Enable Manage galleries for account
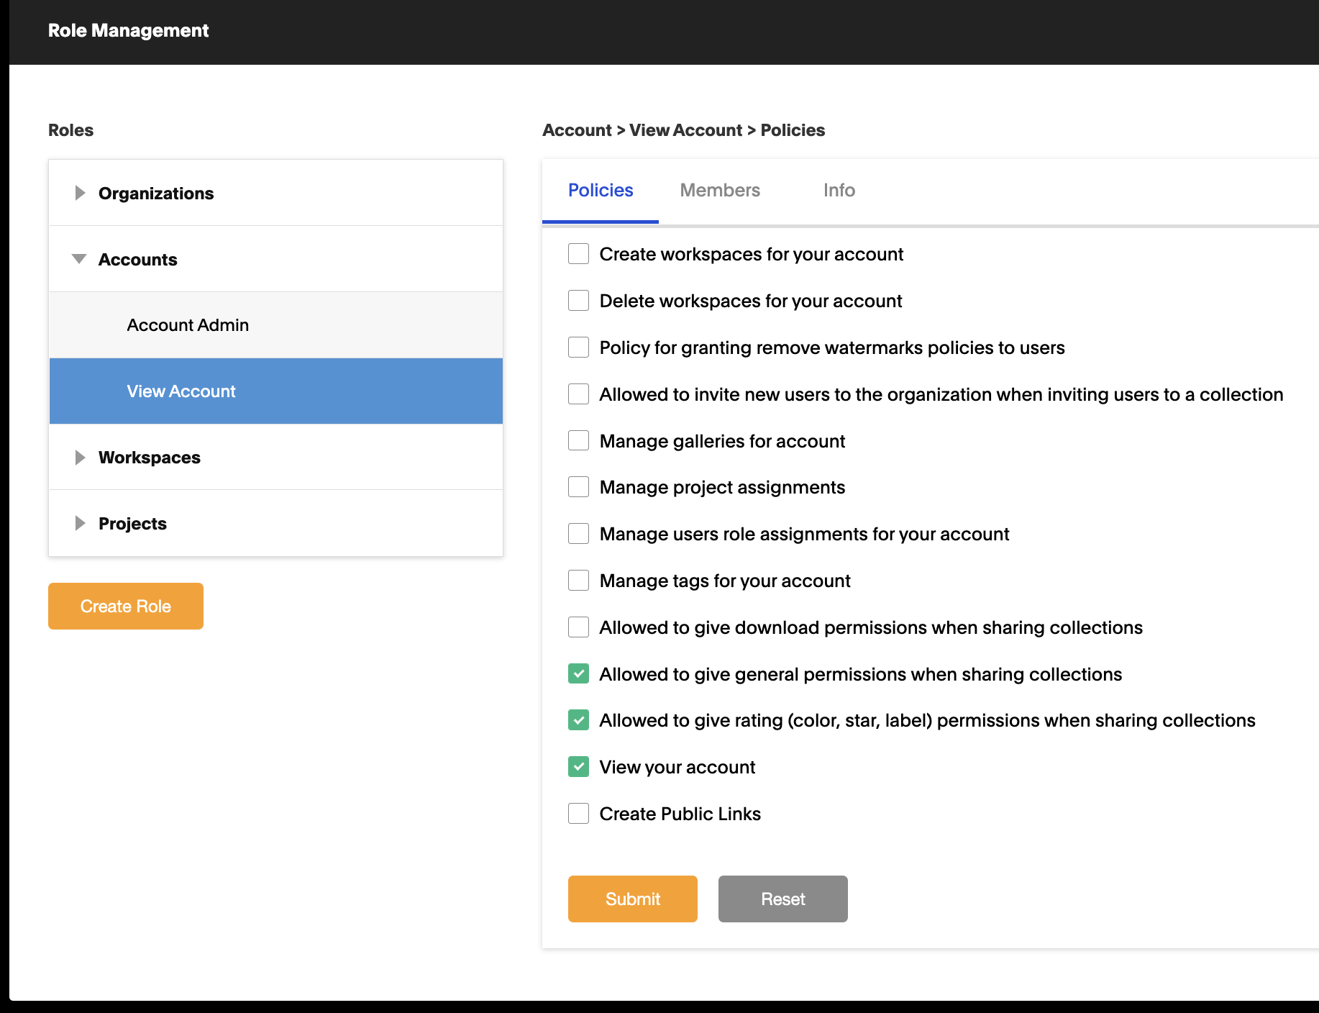1319x1013 pixels. tap(578, 440)
